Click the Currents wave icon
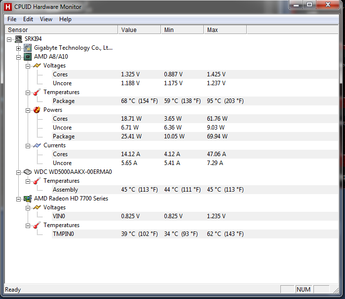 pos(37,145)
